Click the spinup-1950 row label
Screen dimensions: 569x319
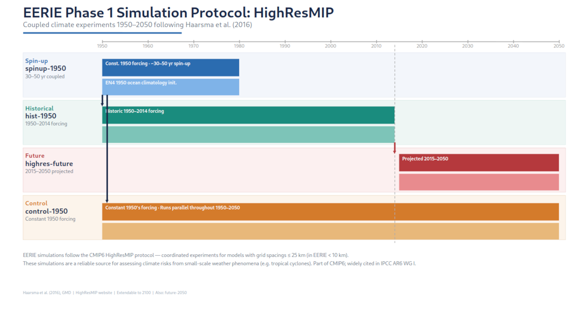(45, 68)
